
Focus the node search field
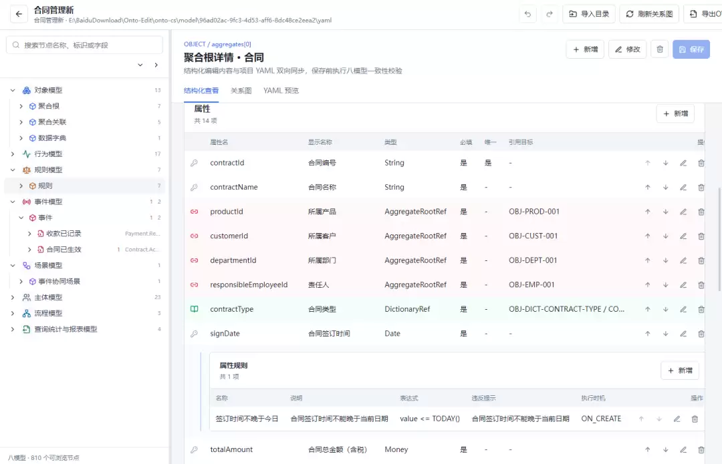[x=84, y=45]
